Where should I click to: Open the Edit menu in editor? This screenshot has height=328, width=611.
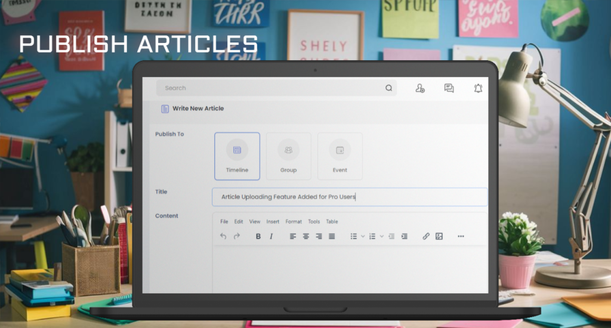[x=239, y=222]
